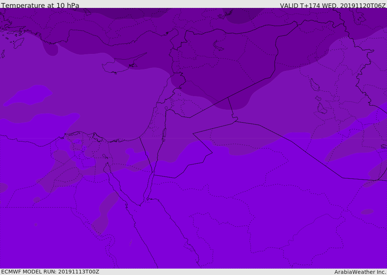The image size is (387, 275).
Task: Click the 'ArabiaWeather Inc.' credit text
Action: pyautogui.click(x=360, y=272)
